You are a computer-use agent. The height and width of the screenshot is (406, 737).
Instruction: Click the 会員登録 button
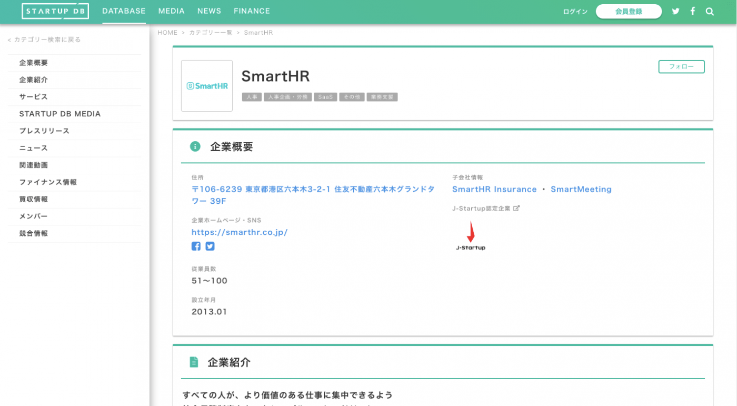coord(629,12)
